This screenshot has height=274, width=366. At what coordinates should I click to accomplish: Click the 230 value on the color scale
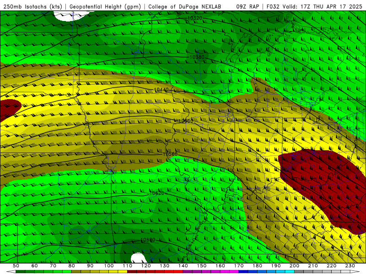(x=350, y=266)
